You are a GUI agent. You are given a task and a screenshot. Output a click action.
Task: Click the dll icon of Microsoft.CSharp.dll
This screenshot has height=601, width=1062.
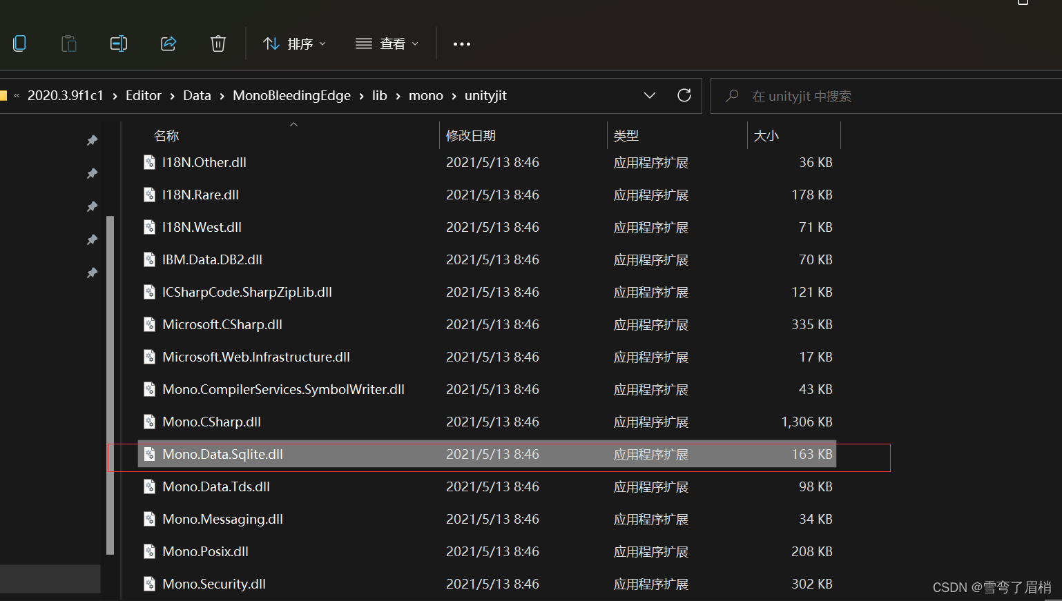(x=149, y=324)
